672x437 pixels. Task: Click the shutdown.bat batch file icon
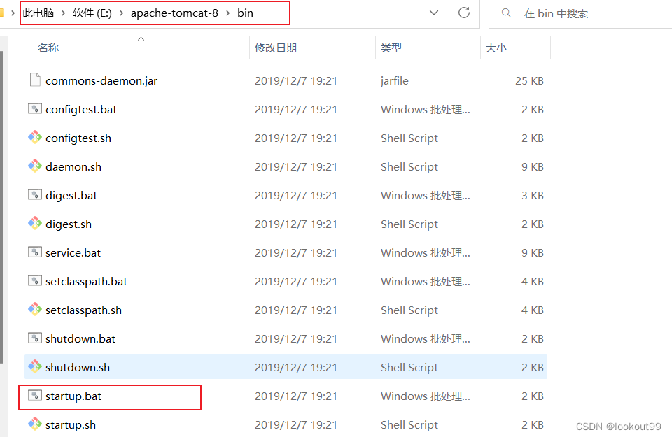[x=35, y=338]
